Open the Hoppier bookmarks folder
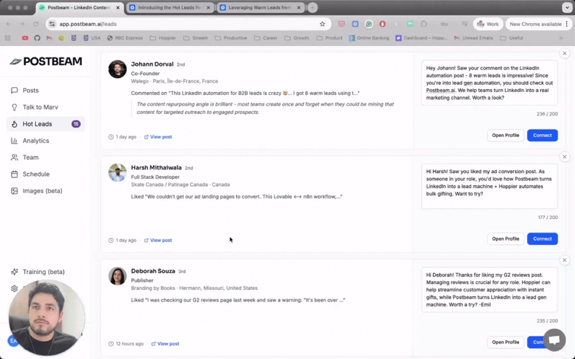 [163, 38]
